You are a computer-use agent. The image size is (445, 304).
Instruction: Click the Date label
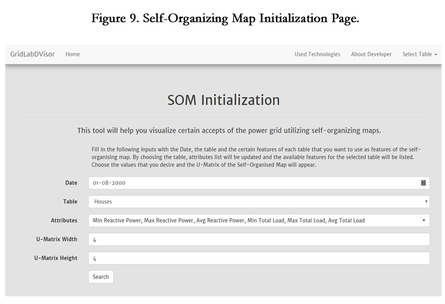(71, 183)
